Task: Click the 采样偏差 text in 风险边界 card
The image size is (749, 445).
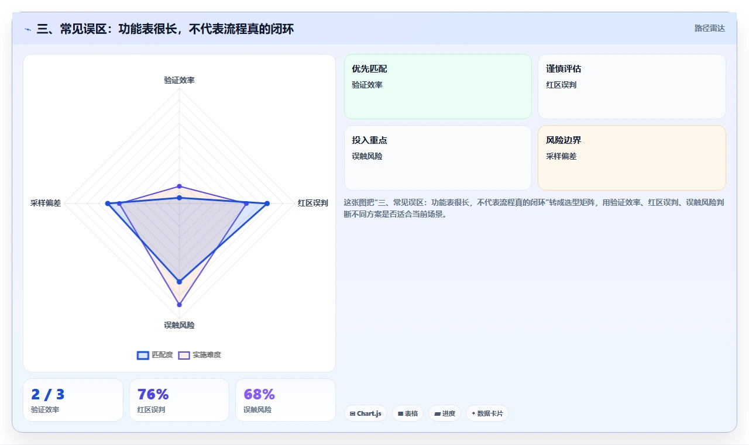Action: (x=561, y=156)
